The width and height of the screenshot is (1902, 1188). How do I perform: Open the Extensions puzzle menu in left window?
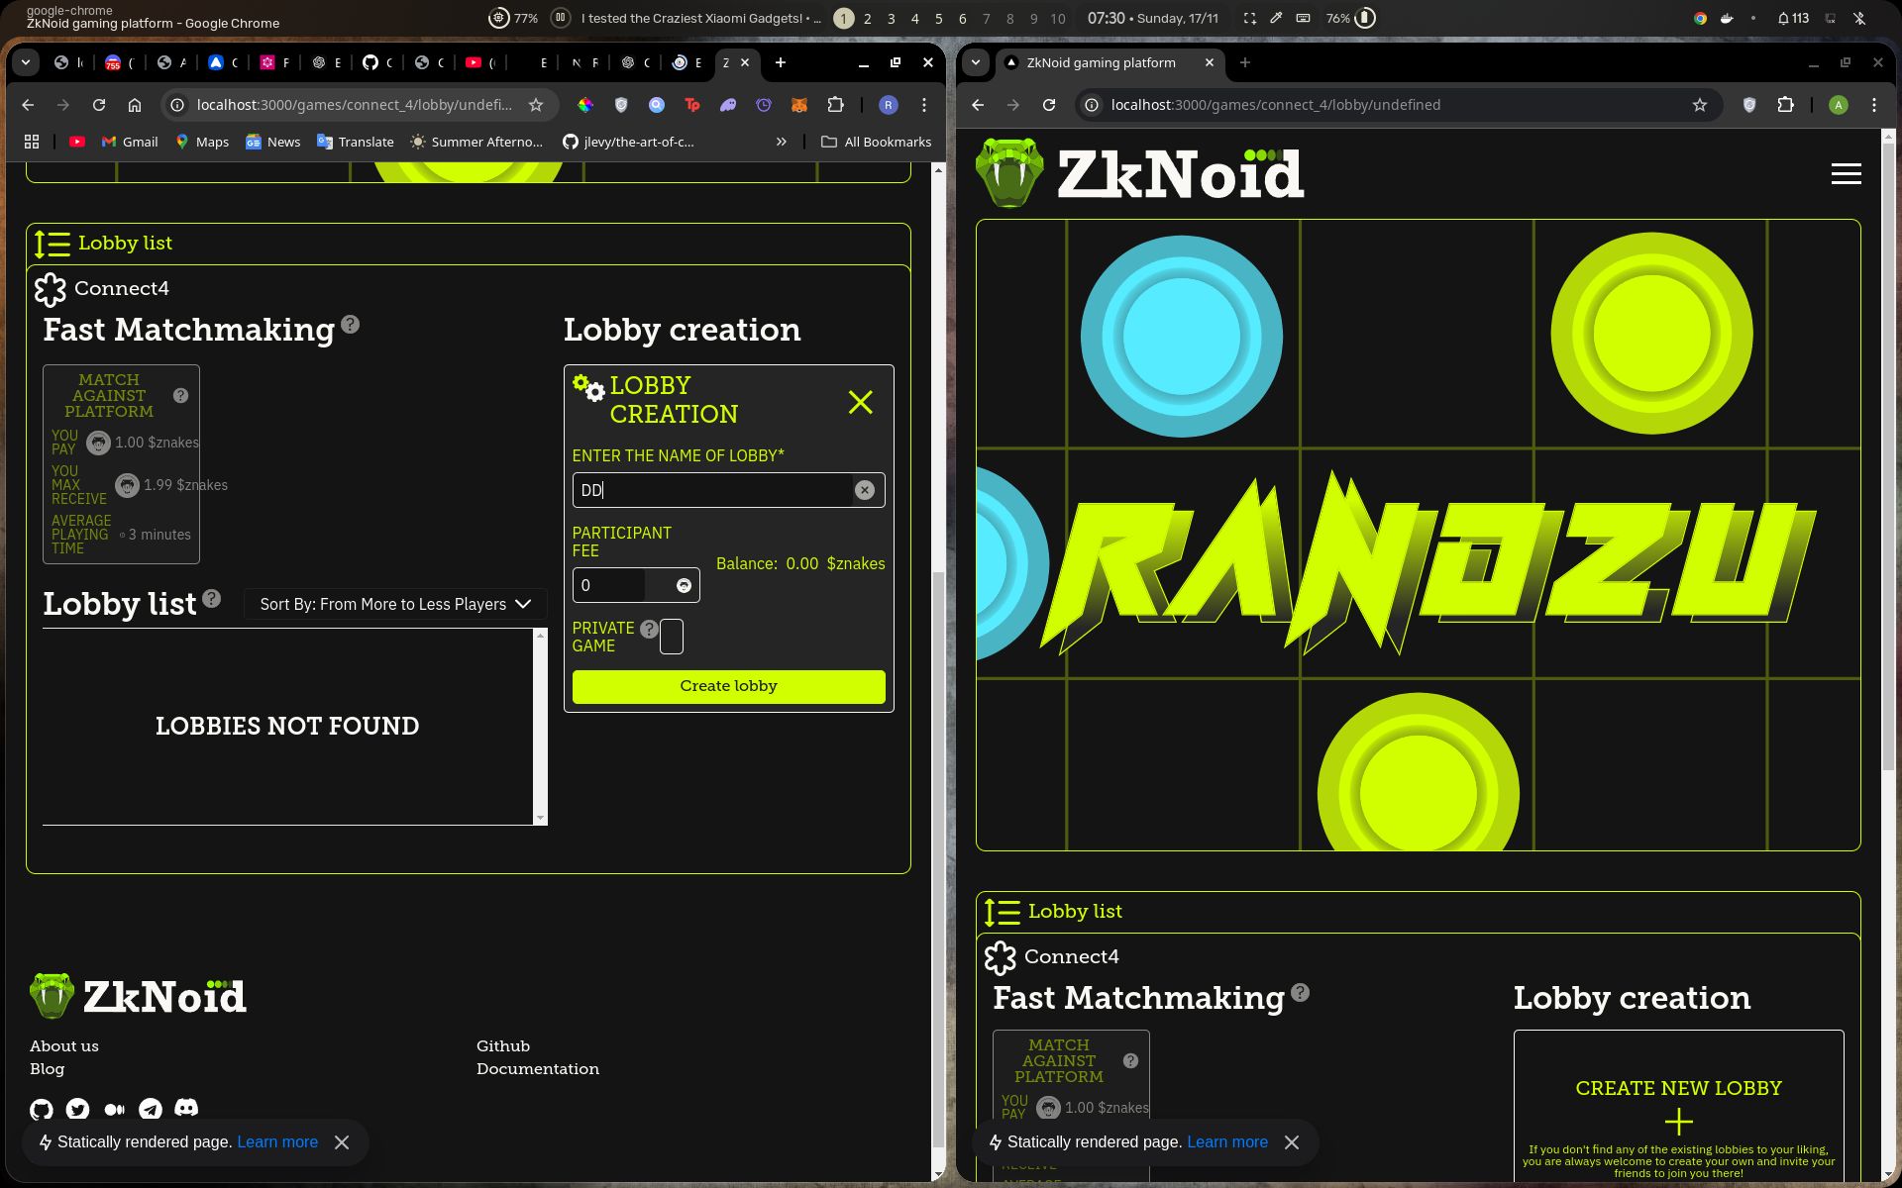point(835,105)
